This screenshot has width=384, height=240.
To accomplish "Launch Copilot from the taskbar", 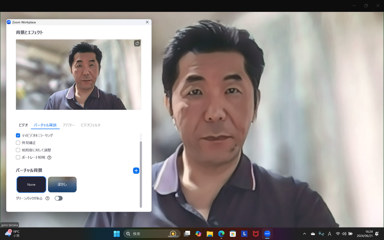I will 198,234.
